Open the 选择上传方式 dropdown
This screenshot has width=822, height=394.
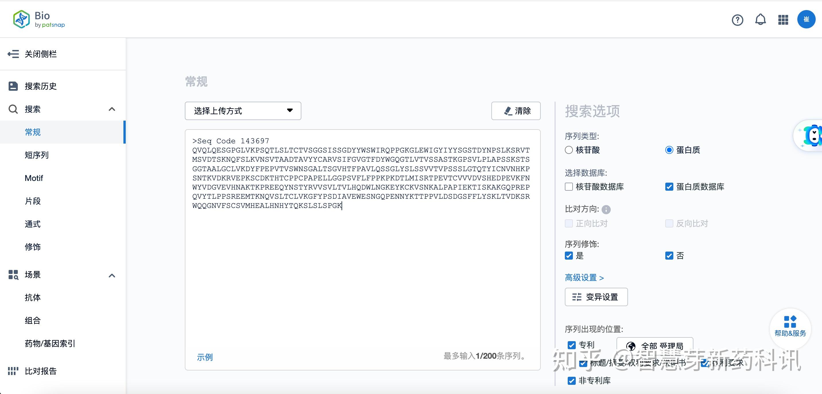[243, 111]
